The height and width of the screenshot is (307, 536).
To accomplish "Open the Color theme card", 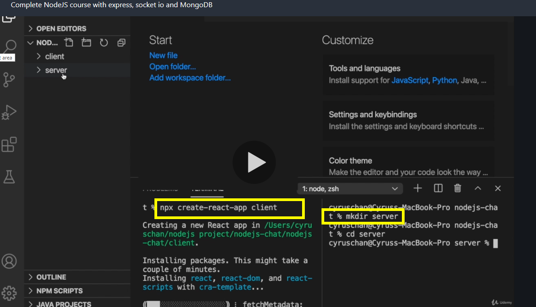I will [x=409, y=162].
